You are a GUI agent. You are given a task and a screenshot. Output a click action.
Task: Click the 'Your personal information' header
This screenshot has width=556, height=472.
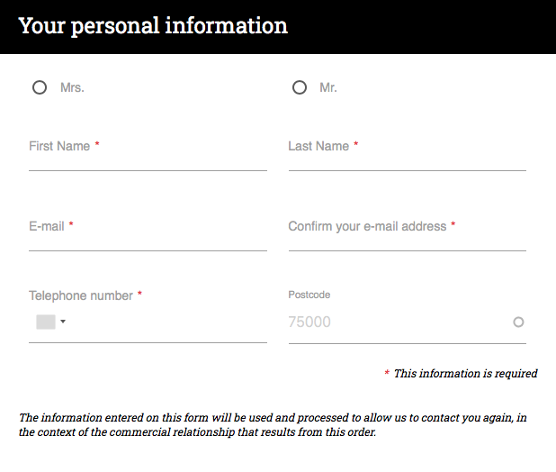coord(153,26)
